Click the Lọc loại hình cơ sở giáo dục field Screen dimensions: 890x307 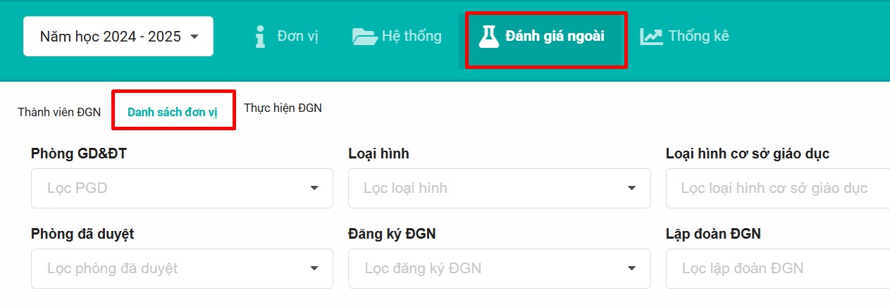[774, 188]
